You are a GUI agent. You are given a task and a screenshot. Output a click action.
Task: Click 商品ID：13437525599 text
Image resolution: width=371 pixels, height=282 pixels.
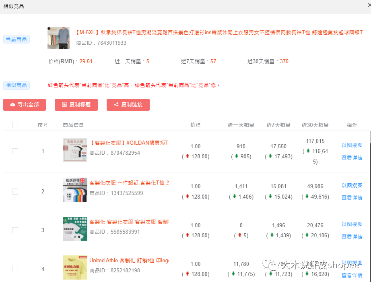[x=116, y=193]
